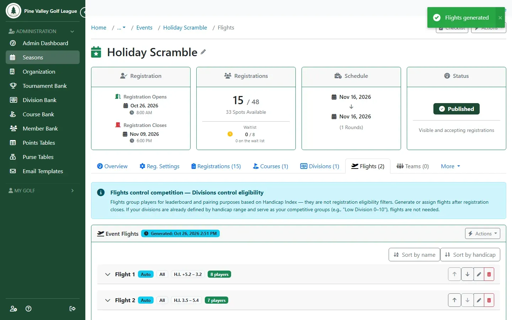Expand the breadcrumb ellipsis dropdown
This screenshot has height=320, width=512.
tap(121, 28)
